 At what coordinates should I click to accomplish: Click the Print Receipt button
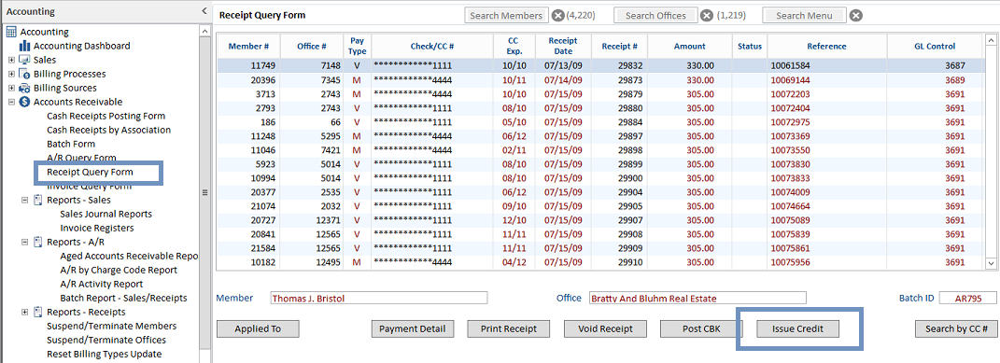(x=509, y=329)
